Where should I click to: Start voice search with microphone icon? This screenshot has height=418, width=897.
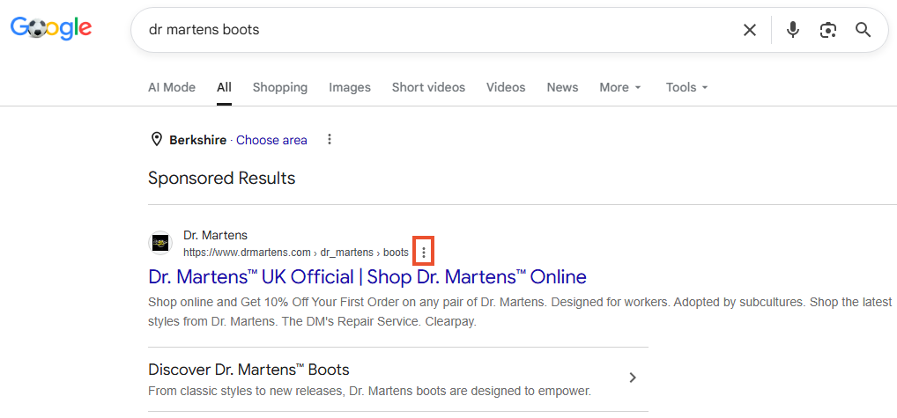click(792, 30)
